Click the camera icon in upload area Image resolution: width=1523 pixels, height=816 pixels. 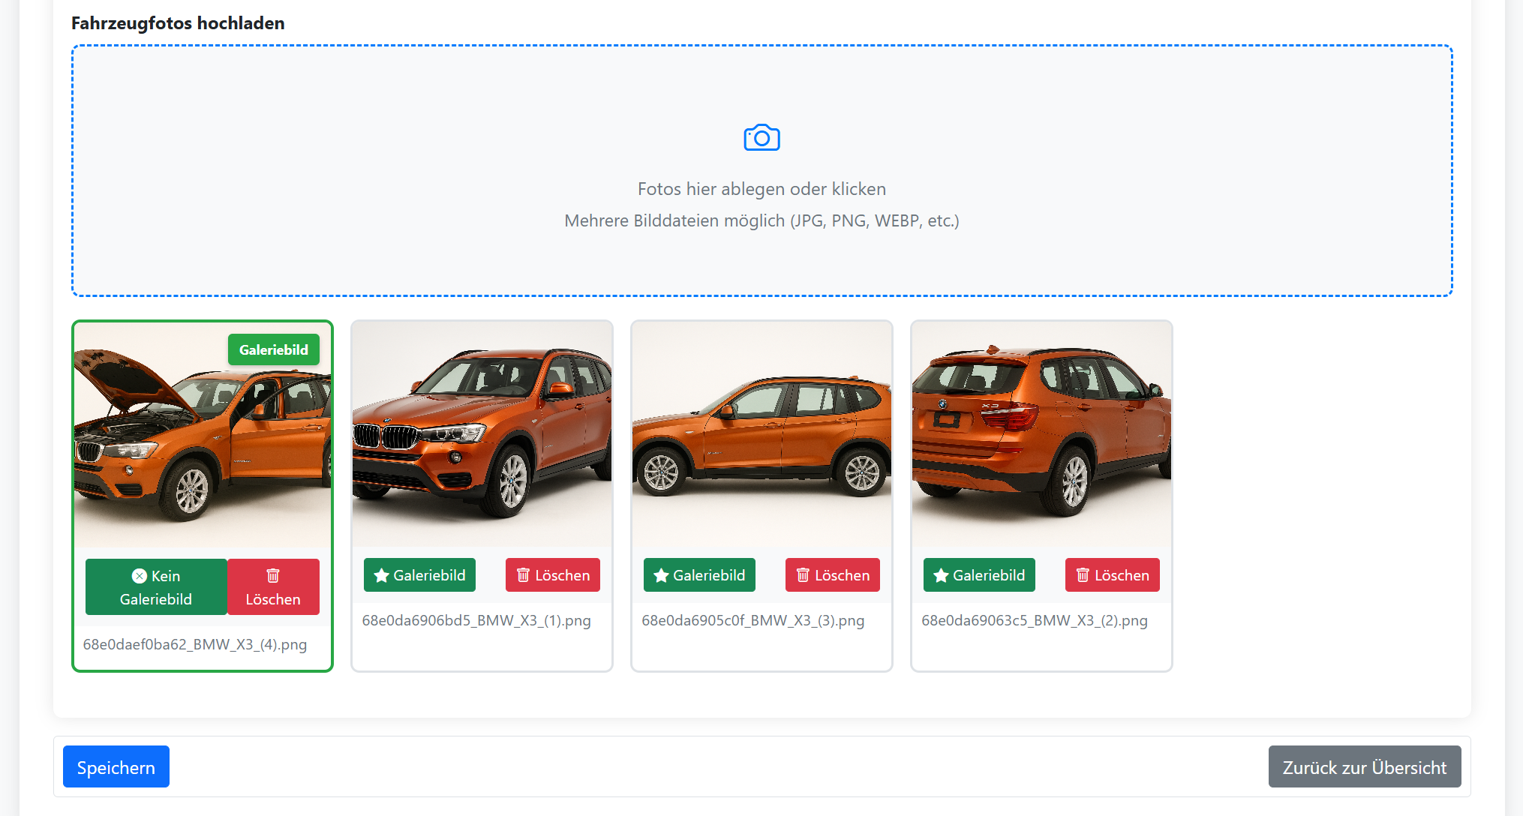761,138
